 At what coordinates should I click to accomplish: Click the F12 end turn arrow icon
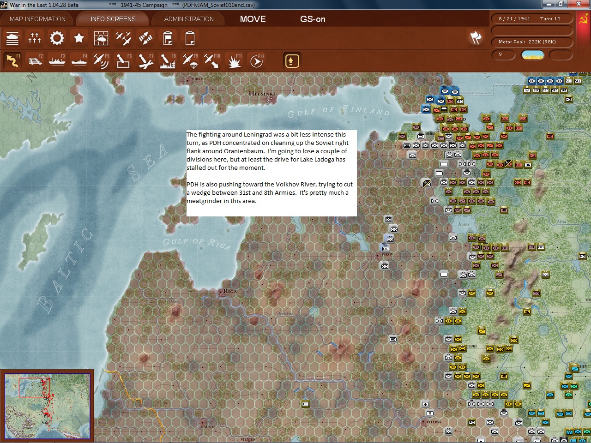pyautogui.click(x=256, y=61)
